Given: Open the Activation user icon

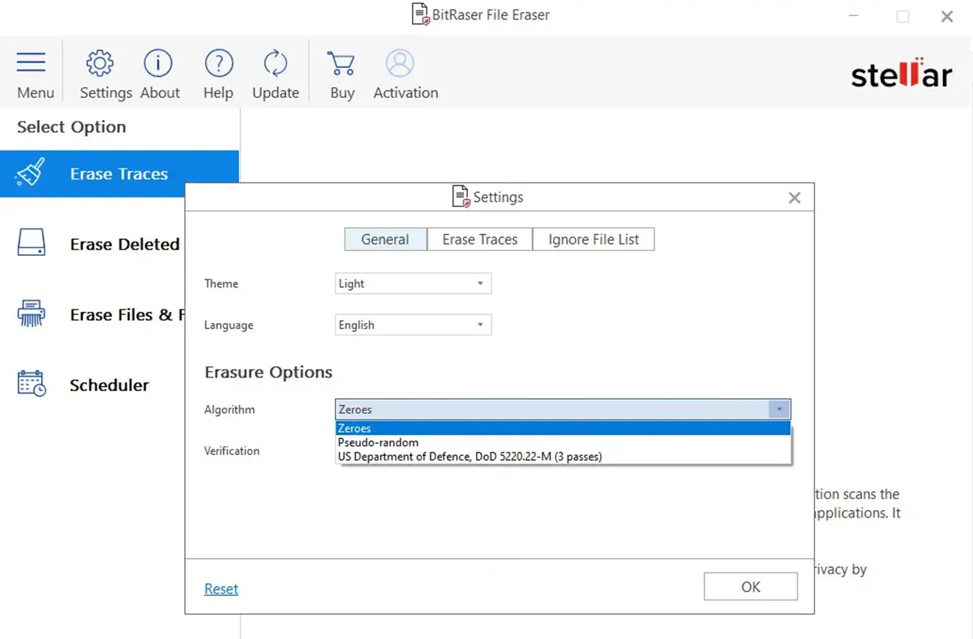Looking at the screenshot, I should [400, 62].
